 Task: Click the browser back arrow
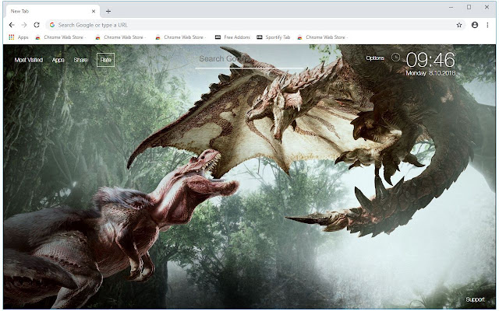point(12,25)
